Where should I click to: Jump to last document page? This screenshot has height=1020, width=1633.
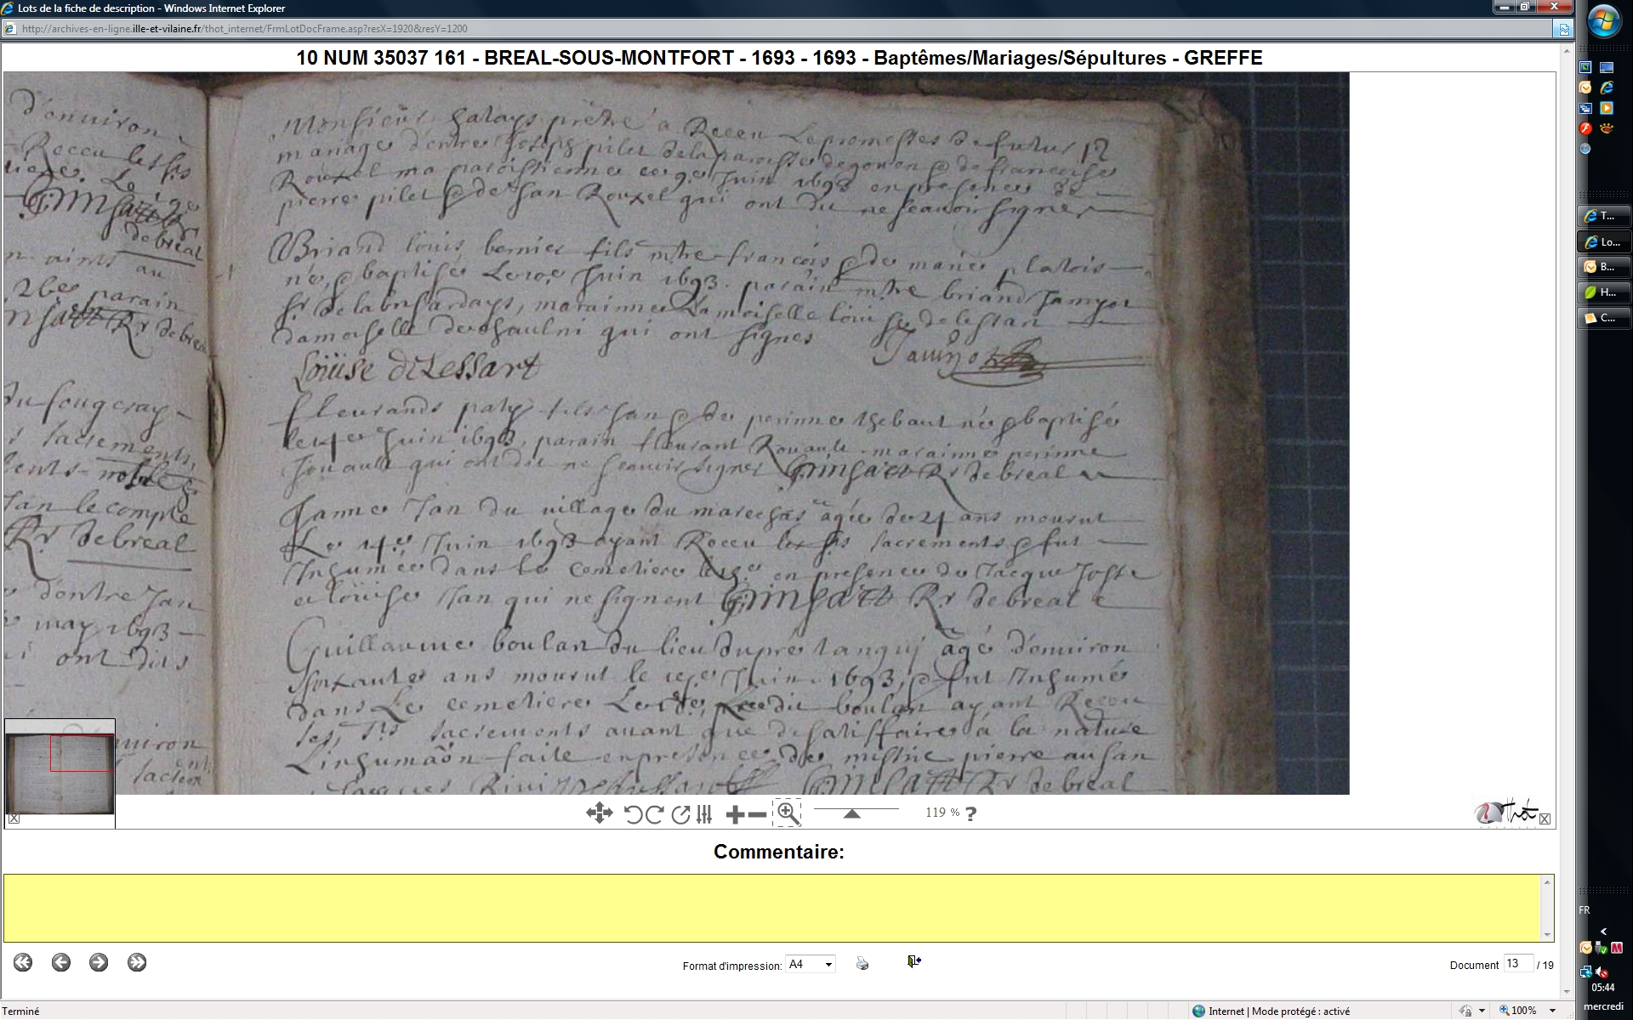click(137, 962)
